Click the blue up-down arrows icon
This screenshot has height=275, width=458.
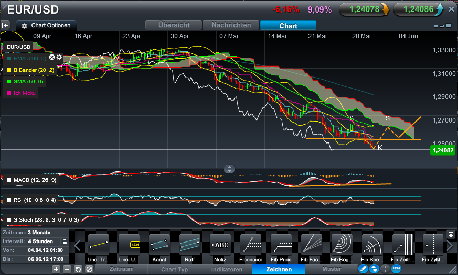(x=374, y=269)
